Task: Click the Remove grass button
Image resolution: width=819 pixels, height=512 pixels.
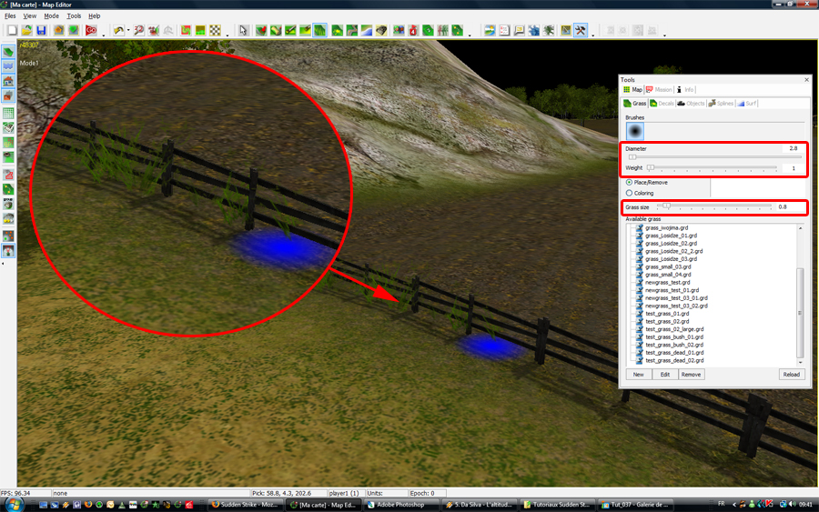Action: tap(691, 374)
